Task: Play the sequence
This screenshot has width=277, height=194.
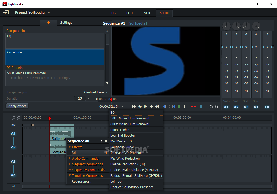Action: tap(146, 106)
